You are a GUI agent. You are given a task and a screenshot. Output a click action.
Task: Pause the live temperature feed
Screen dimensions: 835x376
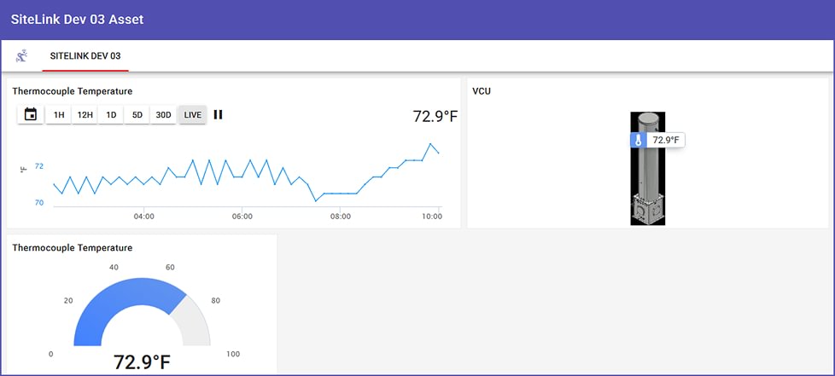coord(218,114)
